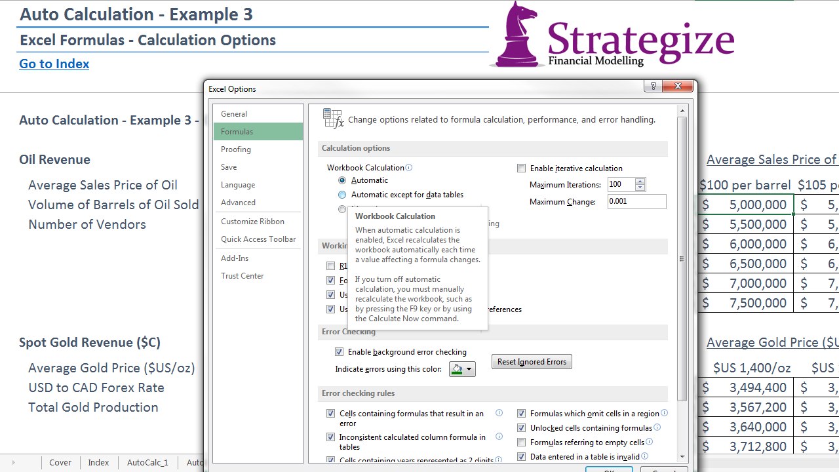
Task: Switch to the Cover sheet tab
Action: pyautogui.click(x=60, y=462)
